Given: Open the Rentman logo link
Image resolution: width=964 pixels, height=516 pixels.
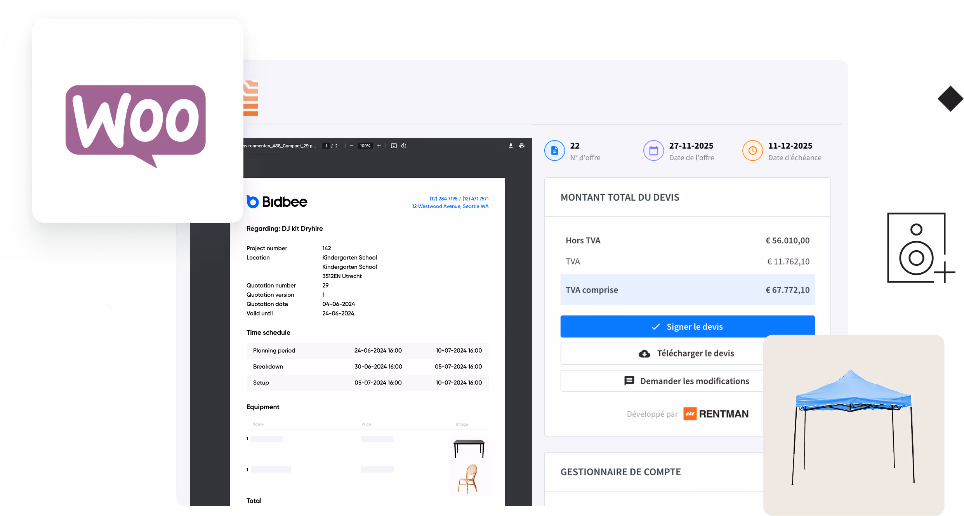Looking at the screenshot, I should pyautogui.click(x=716, y=414).
